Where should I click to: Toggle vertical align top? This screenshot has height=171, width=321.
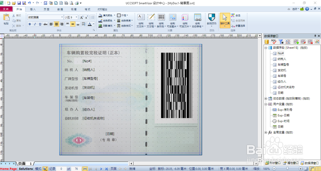(x=67, y=24)
